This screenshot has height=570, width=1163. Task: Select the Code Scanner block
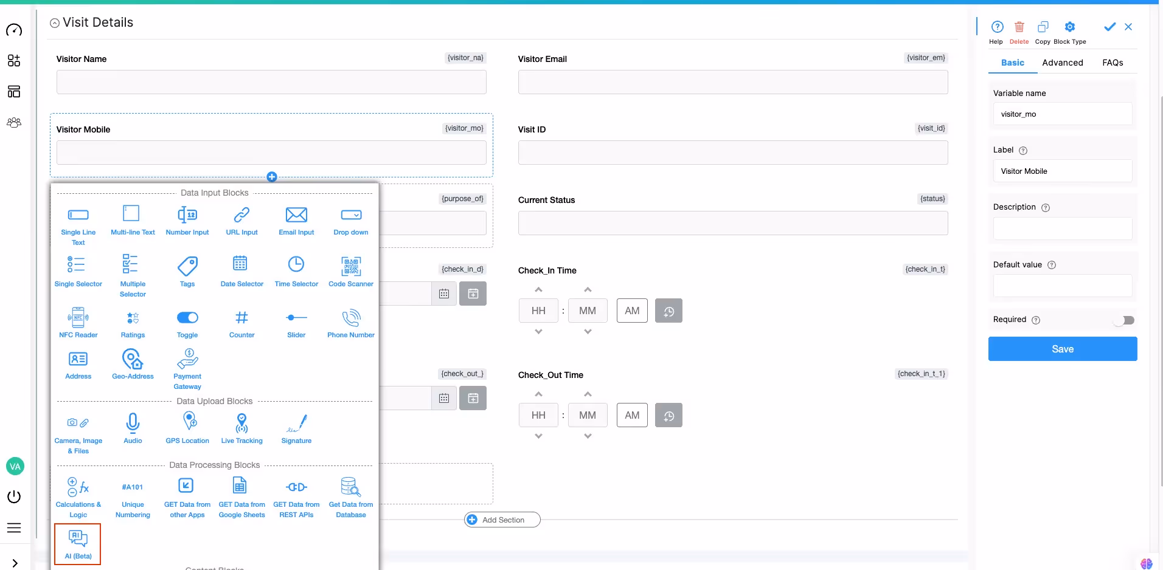pos(351,271)
